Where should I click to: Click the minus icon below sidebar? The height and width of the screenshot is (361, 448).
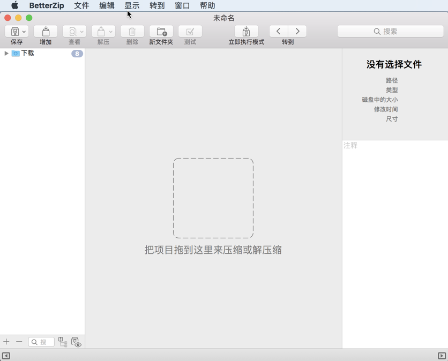point(19,342)
